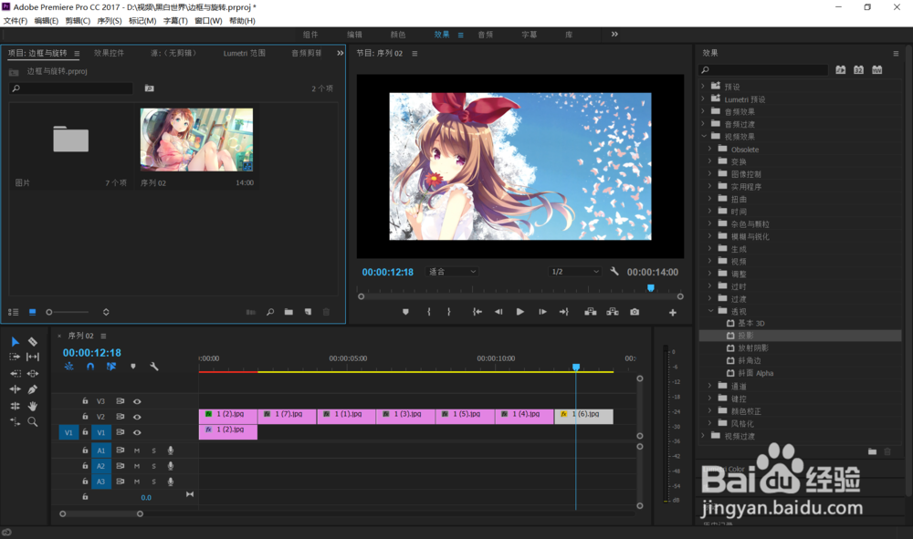Toggle A1 track targeting
The width and height of the screenshot is (913, 539).
[x=100, y=451]
